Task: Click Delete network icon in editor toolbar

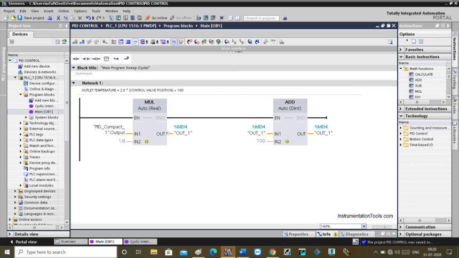Action: pos(82,42)
